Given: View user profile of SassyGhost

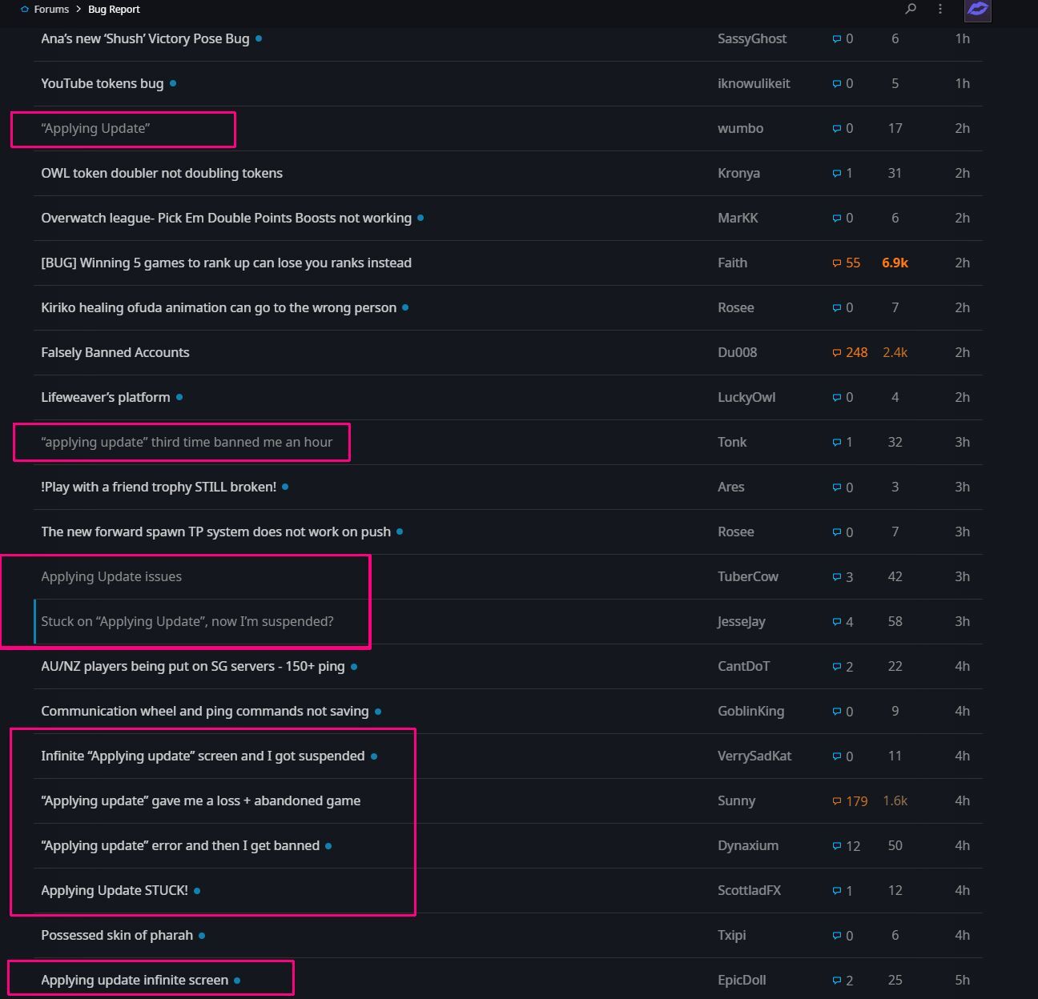Looking at the screenshot, I should point(751,38).
